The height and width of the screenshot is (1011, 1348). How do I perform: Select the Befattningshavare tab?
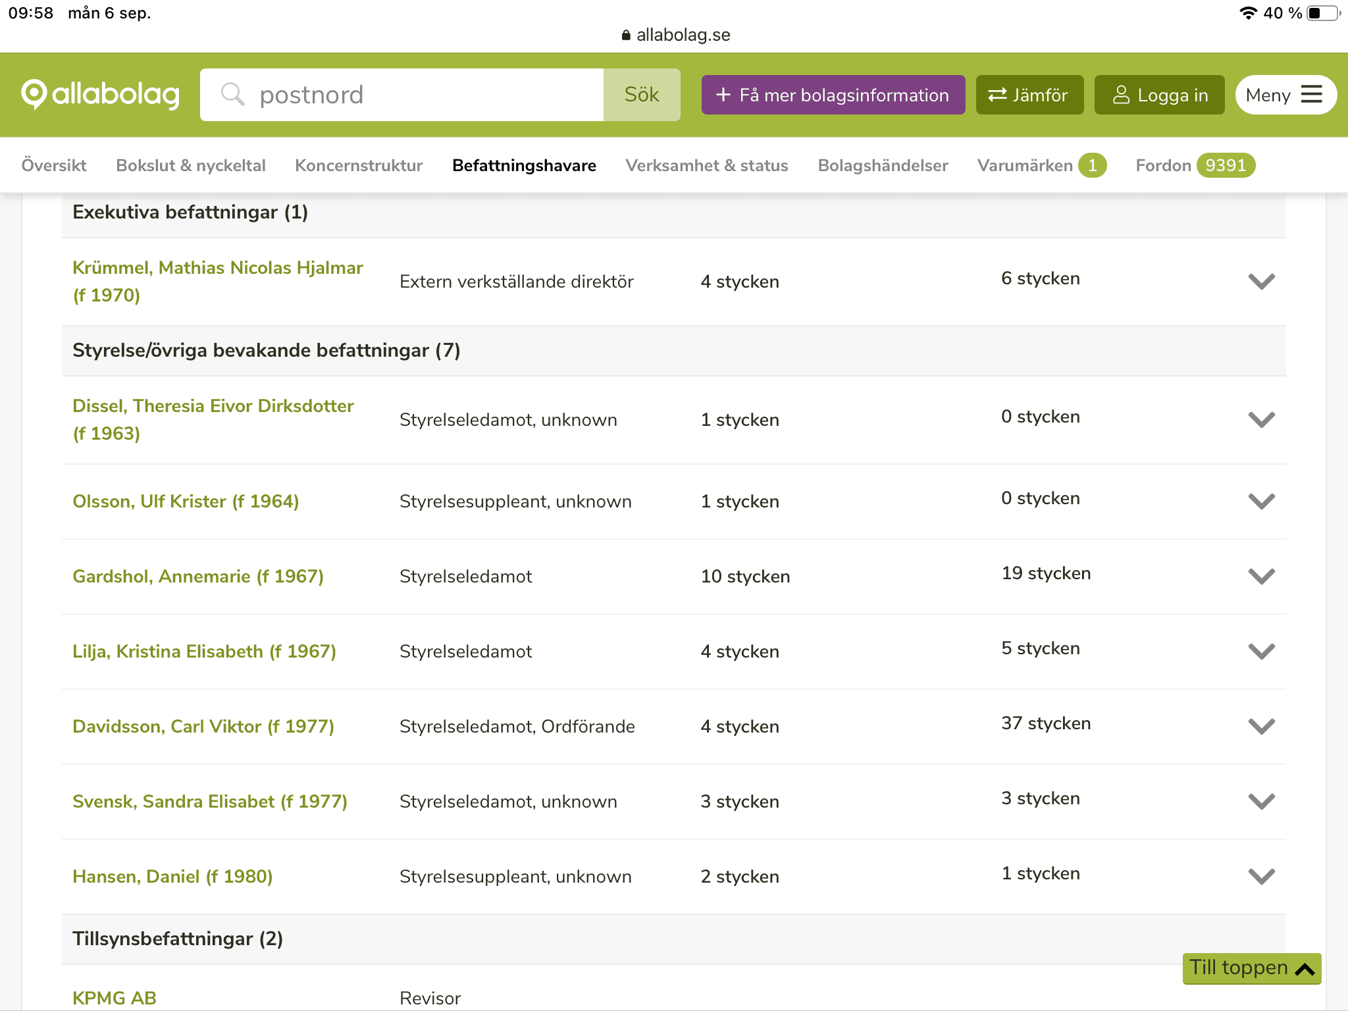(524, 165)
